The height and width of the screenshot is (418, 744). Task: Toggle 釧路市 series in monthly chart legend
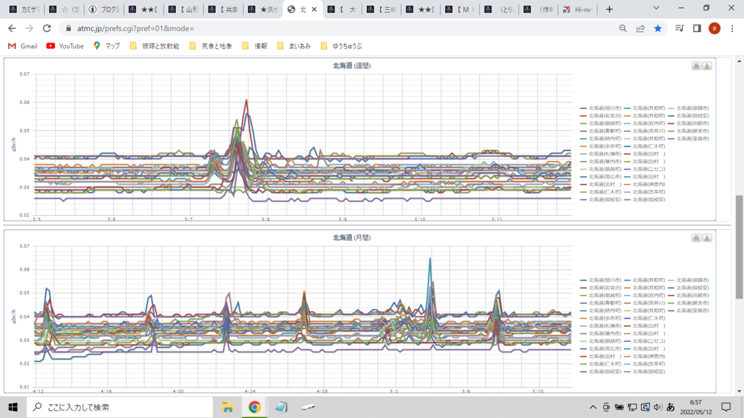(689, 281)
